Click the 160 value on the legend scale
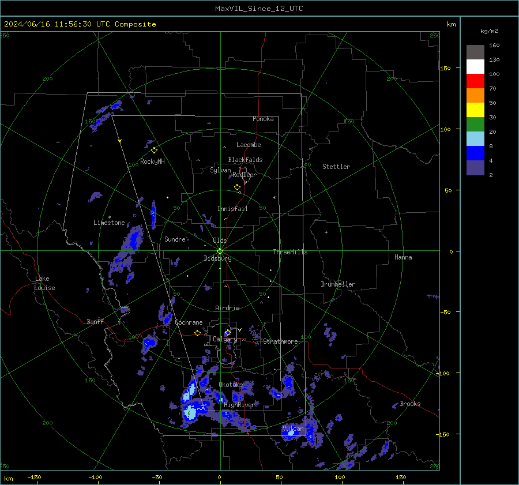The image size is (519, 485). point(494,45)
